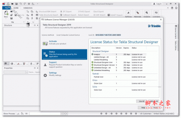Select the Limited Design - All row
The image size is (181, 118).
pyautogui.click(x=119, y=57)
